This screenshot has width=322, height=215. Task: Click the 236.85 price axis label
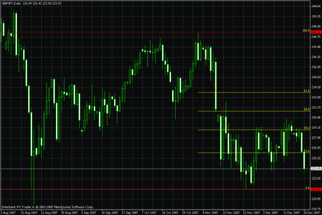tap(316, 67)
